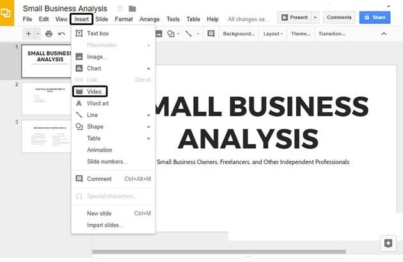The width and height of the screenshot is (403, 262).
Task: Expand Line submenu in Insert menu
Action: (x=113, y=115)
